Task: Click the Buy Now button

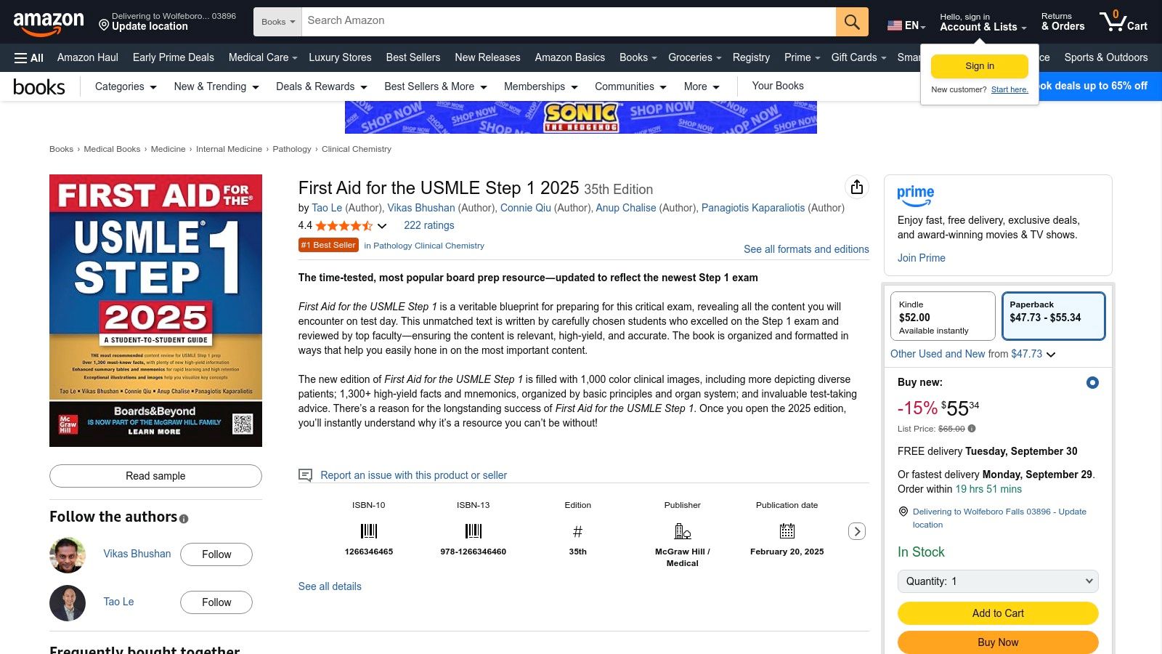Action: tap(998, 642)
